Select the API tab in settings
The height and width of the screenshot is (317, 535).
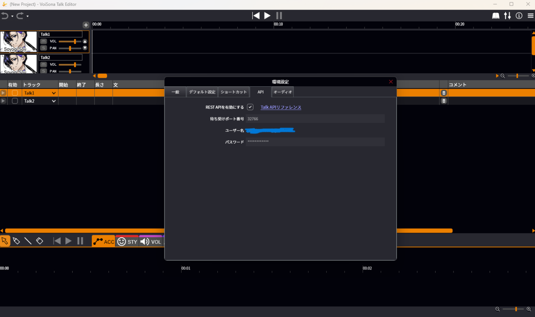[261, 92]
